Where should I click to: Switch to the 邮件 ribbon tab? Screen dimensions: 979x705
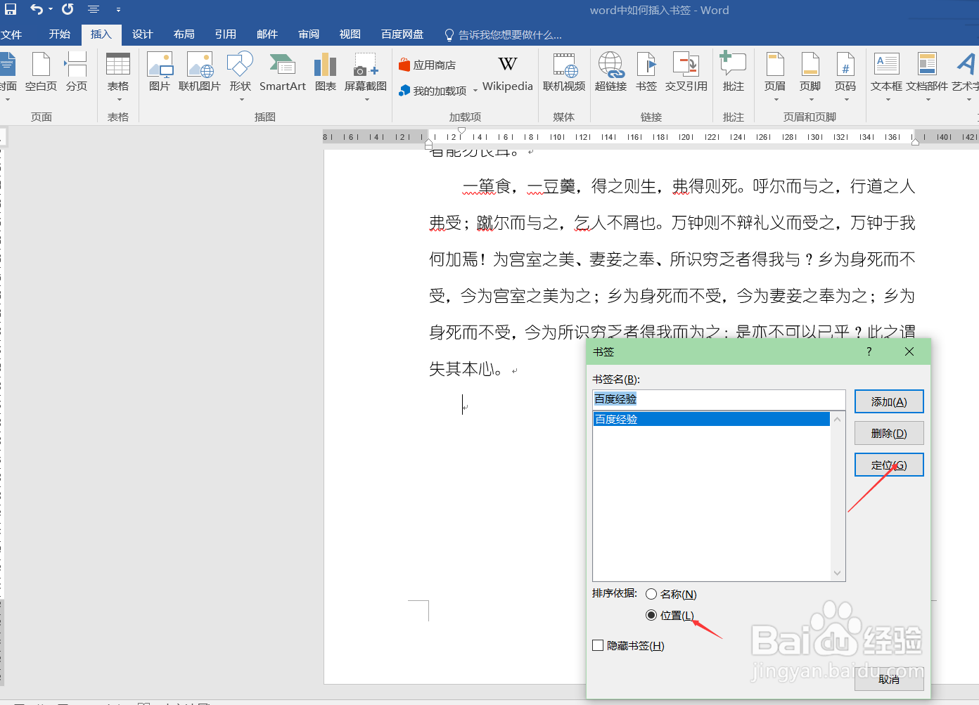267,34
